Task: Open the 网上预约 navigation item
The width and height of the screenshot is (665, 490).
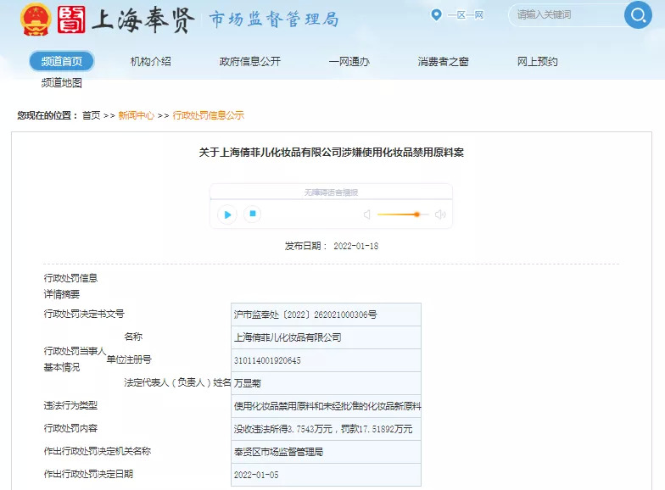Action: tap(537, 61)
